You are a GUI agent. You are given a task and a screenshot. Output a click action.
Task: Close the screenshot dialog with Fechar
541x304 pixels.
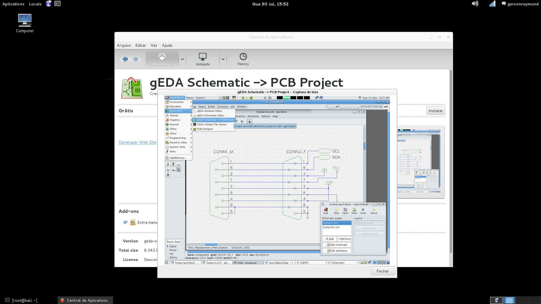click(383, 271)
